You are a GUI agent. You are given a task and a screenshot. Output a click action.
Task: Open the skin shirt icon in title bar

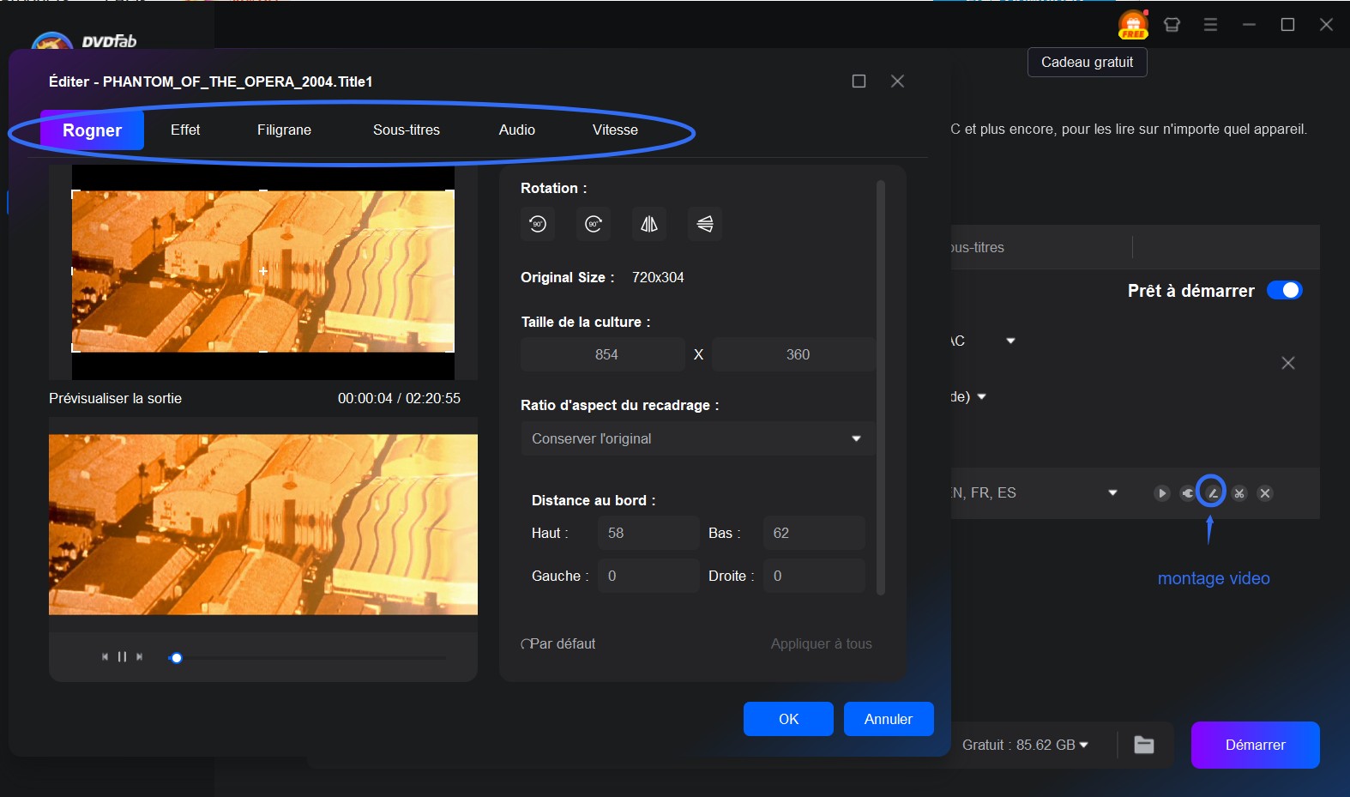tap(1172, 25)
